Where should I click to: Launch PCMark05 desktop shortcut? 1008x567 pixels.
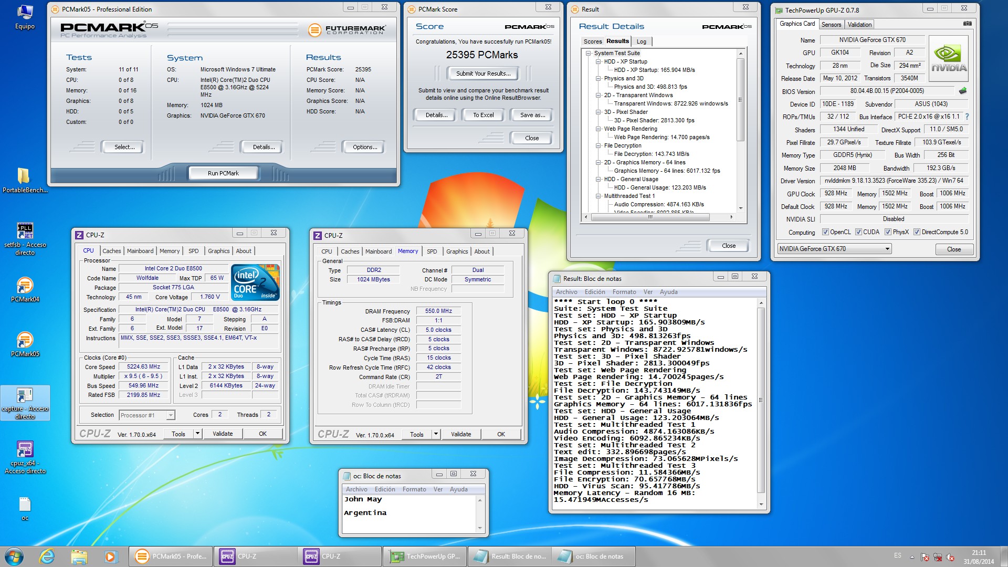point(25,344)
